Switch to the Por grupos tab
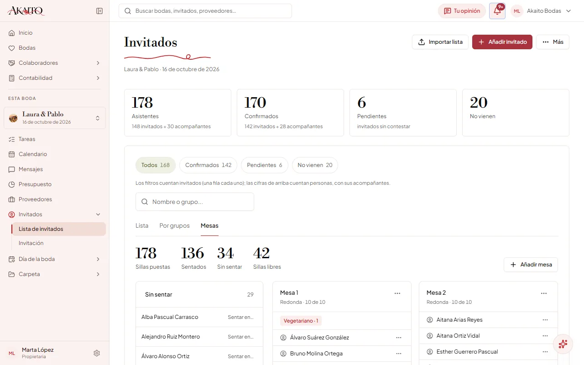This screenshot has width=584, height=365. point(174,226)
